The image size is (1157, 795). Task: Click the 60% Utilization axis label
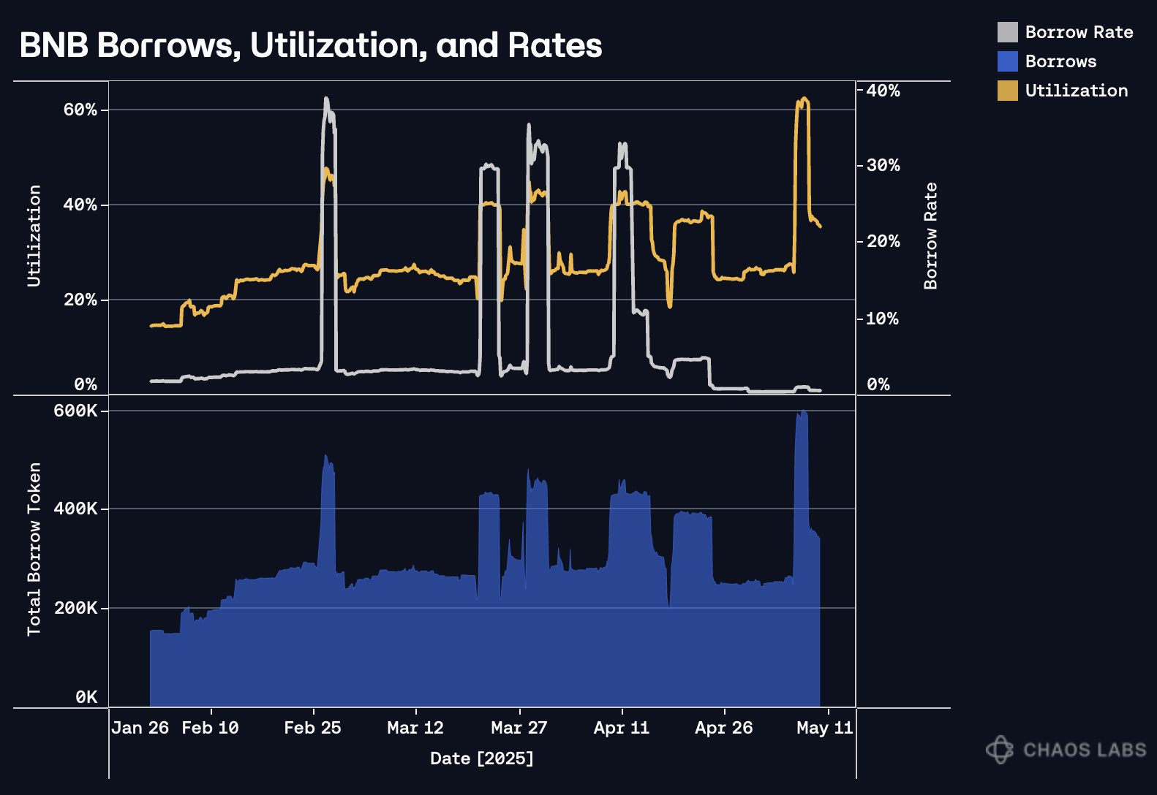click(x=80, y=110)
